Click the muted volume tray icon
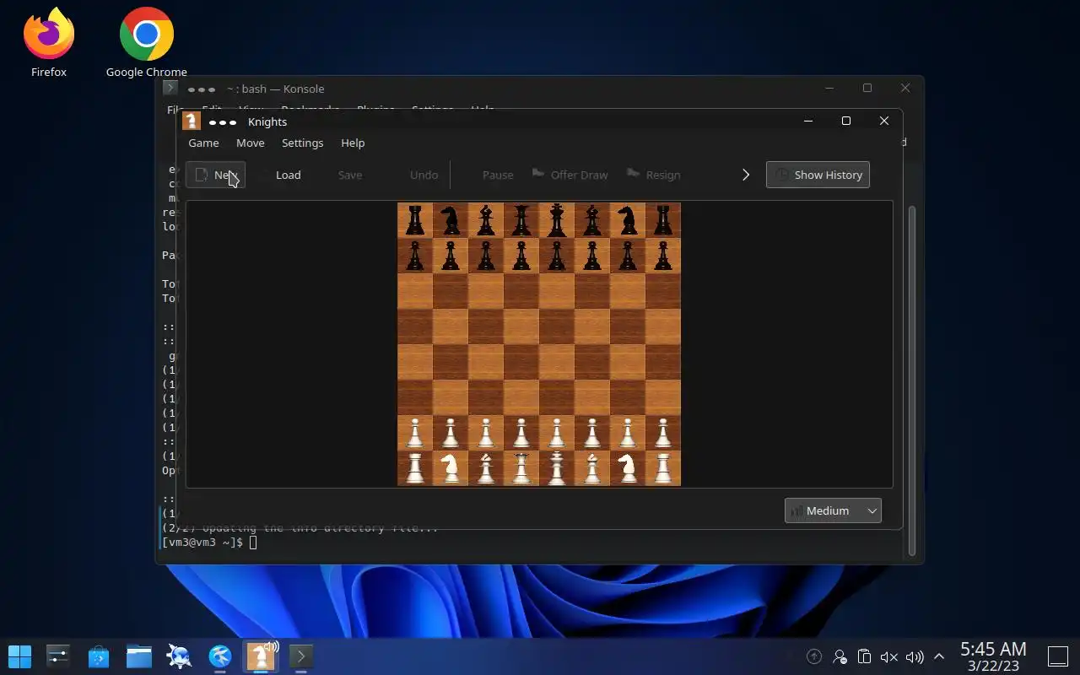 [889, 656]
